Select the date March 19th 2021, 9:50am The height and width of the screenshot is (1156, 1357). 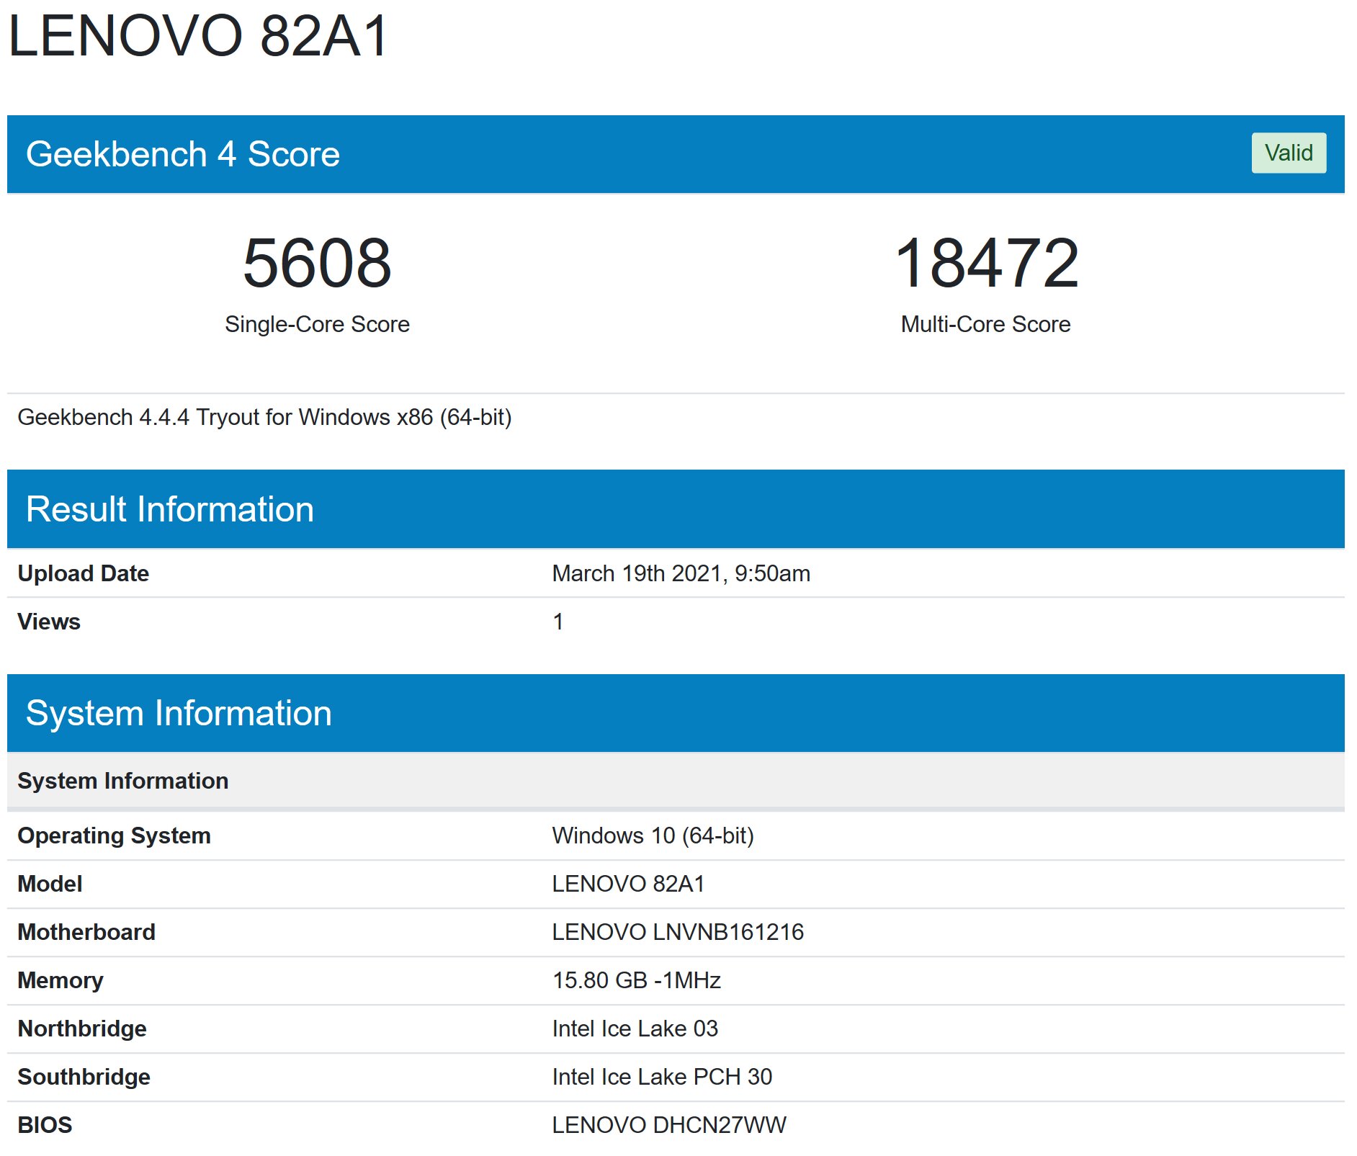[x=681, y=573]
